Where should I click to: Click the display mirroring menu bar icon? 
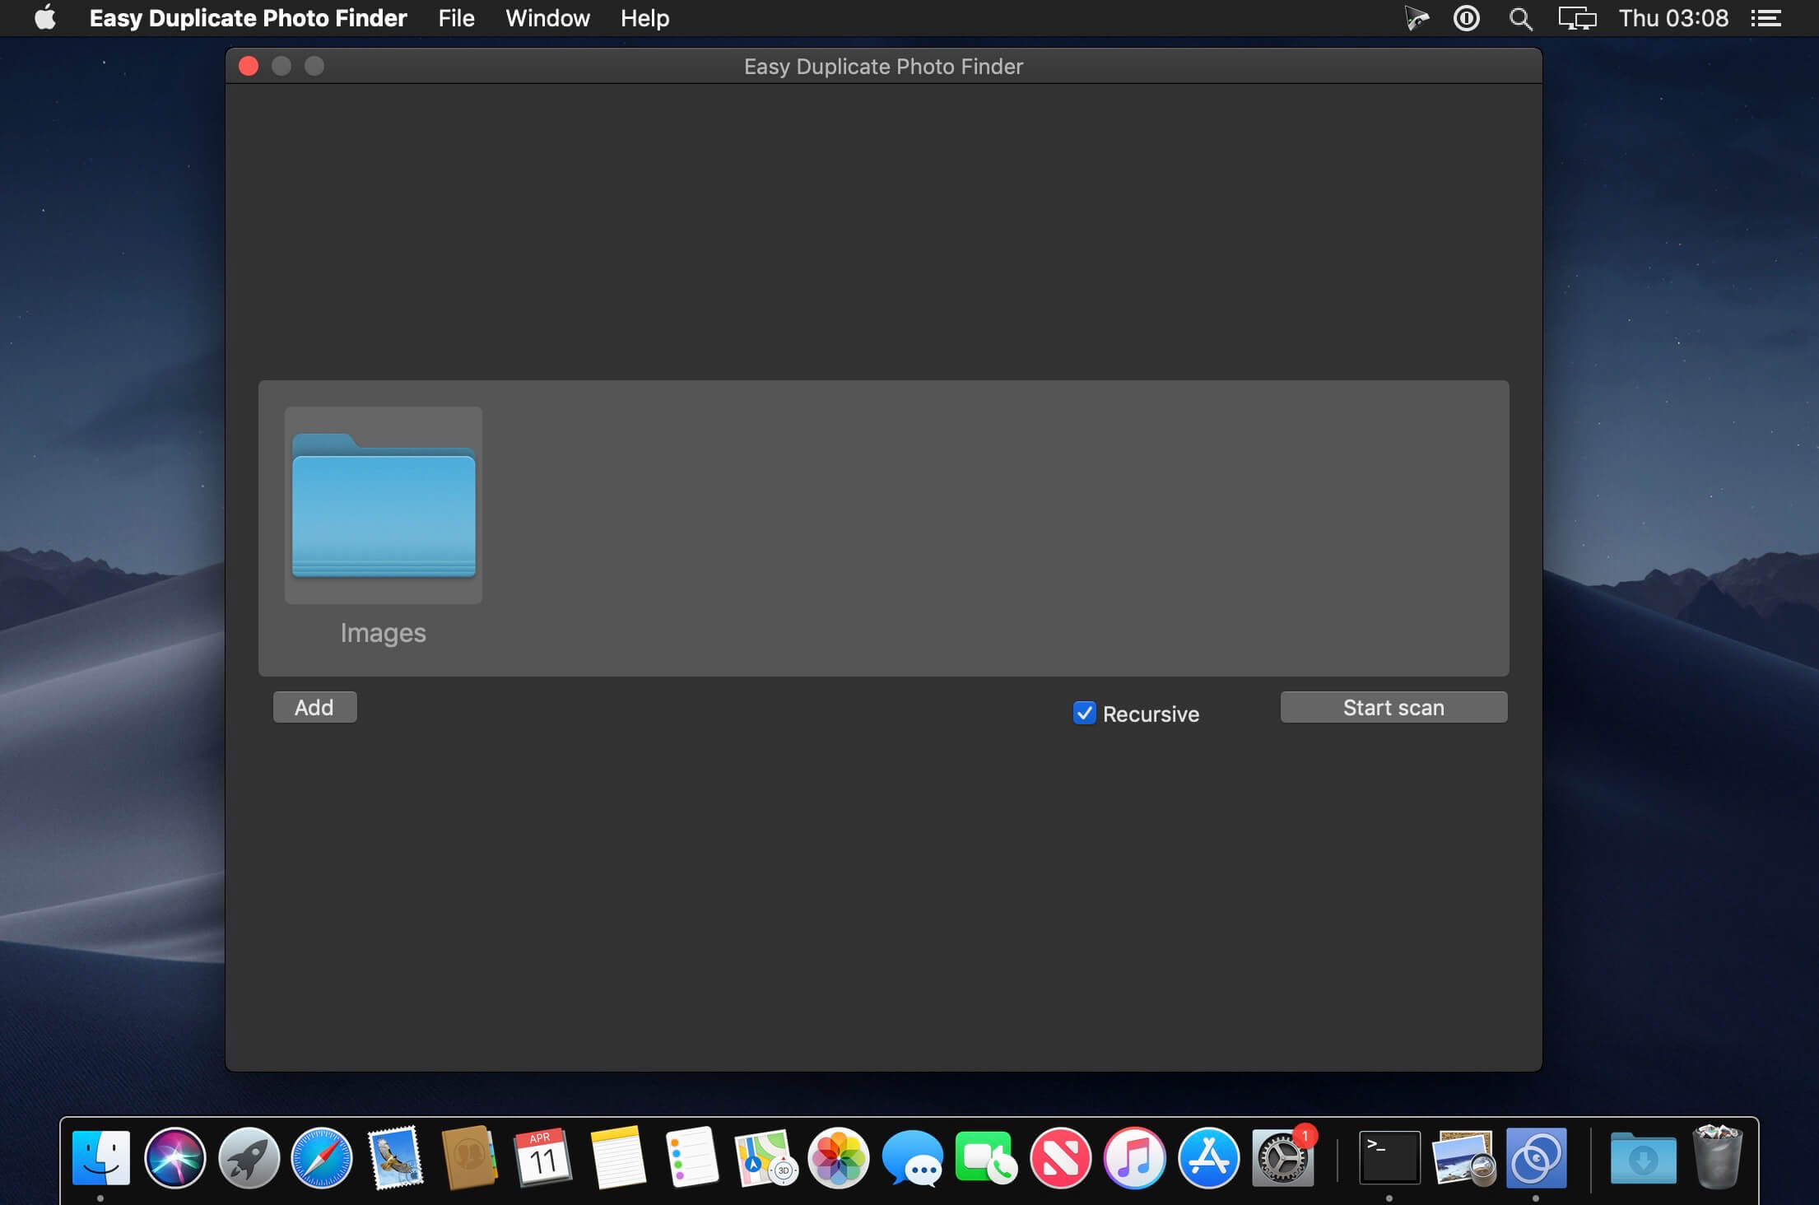point(1577,18)
